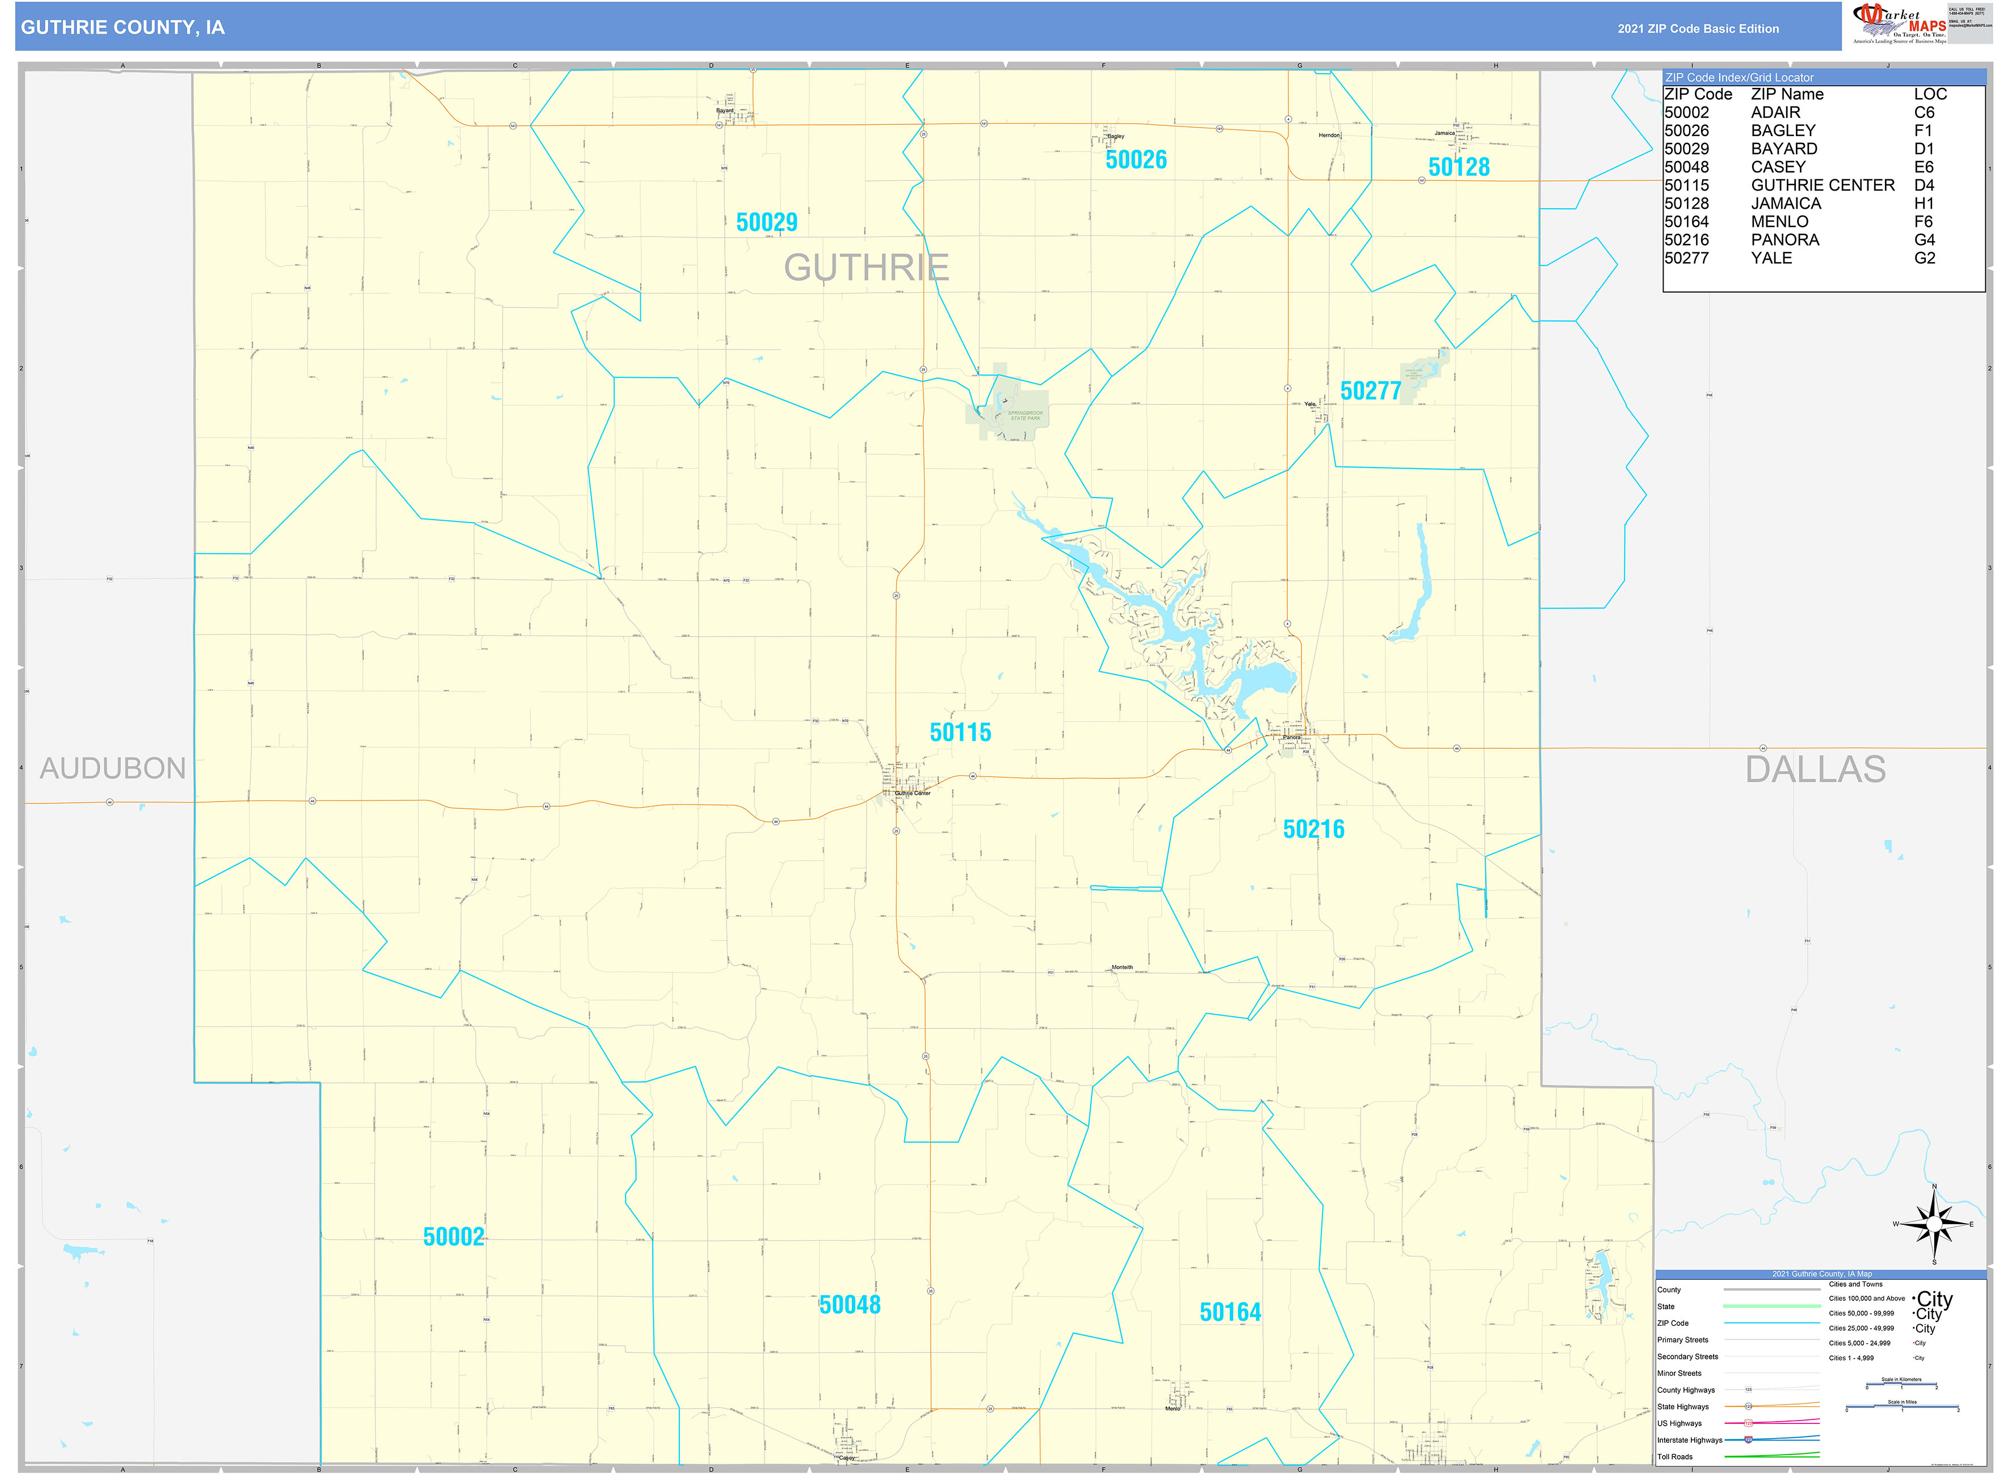Click the ZIP Code Index/Grid Locator header

[x=1739, y=78]
